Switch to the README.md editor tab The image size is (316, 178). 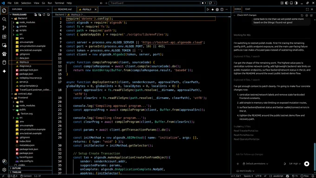(x=65, y=9)
